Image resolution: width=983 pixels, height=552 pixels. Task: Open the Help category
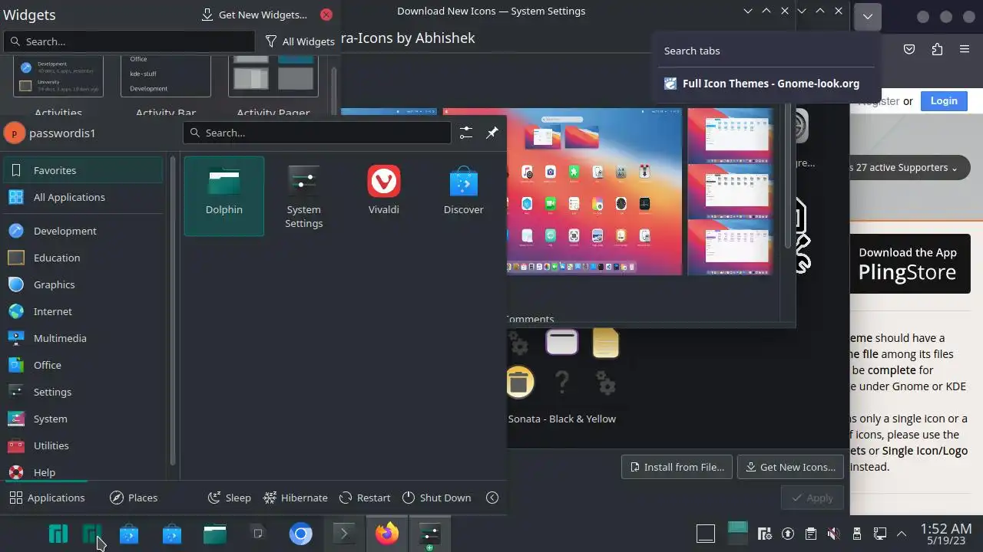[x=83, y=472]
